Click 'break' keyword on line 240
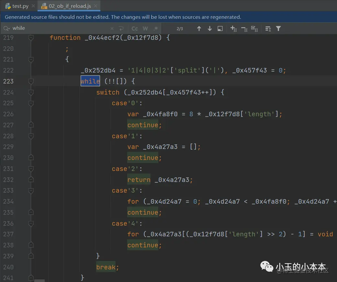This screenshot has width=337, height=282. click(x=106, y=267)
